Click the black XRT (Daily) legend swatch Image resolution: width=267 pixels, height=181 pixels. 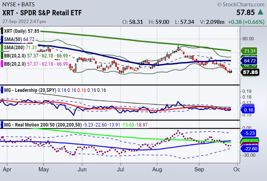pyautogui.click(x=2, y=31)
